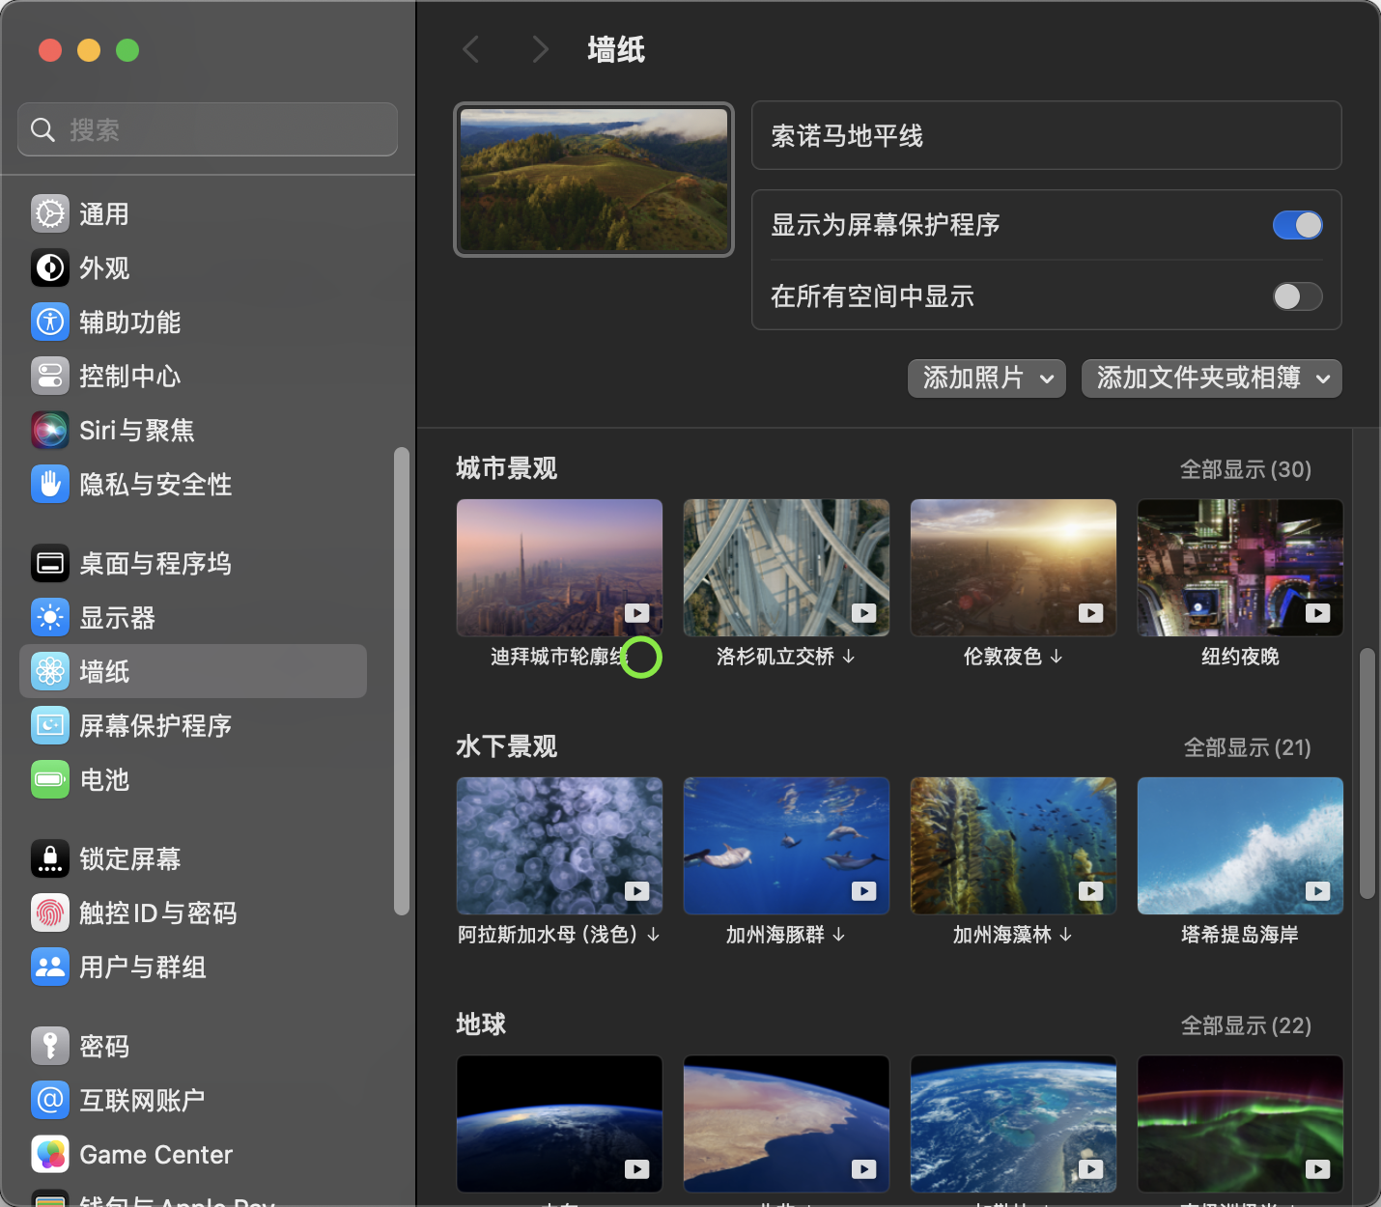This screenshot has width=1381, height=1207.
Task: Enable 在所有空间中显示 switch
Action: point(1297,296)
